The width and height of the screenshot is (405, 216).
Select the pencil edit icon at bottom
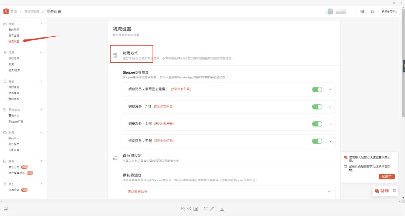click(212, 209)
